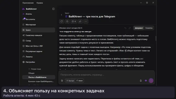
Task: Refresh the document with reload icon
Action: coord(62,21)
